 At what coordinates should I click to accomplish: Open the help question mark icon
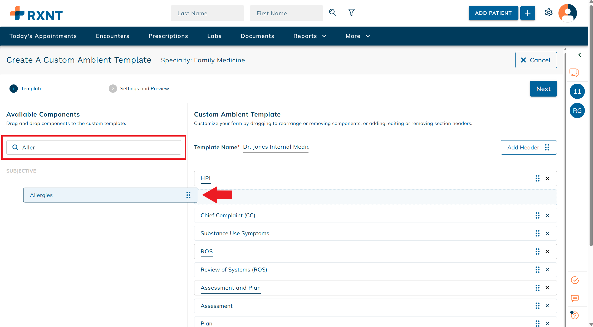coord(575,315)
